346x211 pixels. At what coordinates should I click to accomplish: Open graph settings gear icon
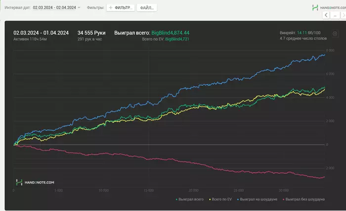coord(335,34)
